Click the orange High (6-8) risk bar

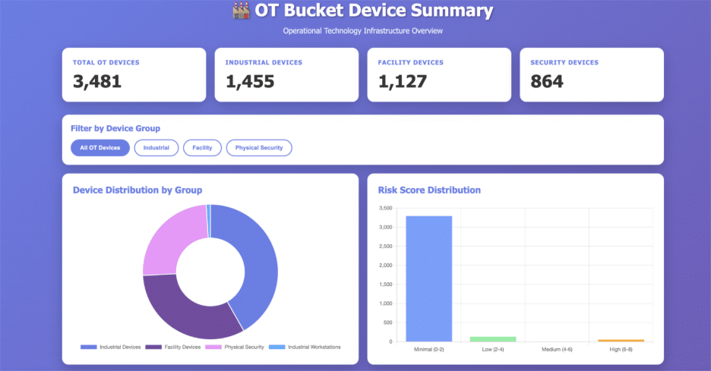pos(621,340)
